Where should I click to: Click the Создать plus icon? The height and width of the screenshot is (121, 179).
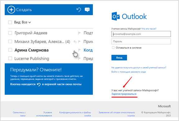click(11, 10)
